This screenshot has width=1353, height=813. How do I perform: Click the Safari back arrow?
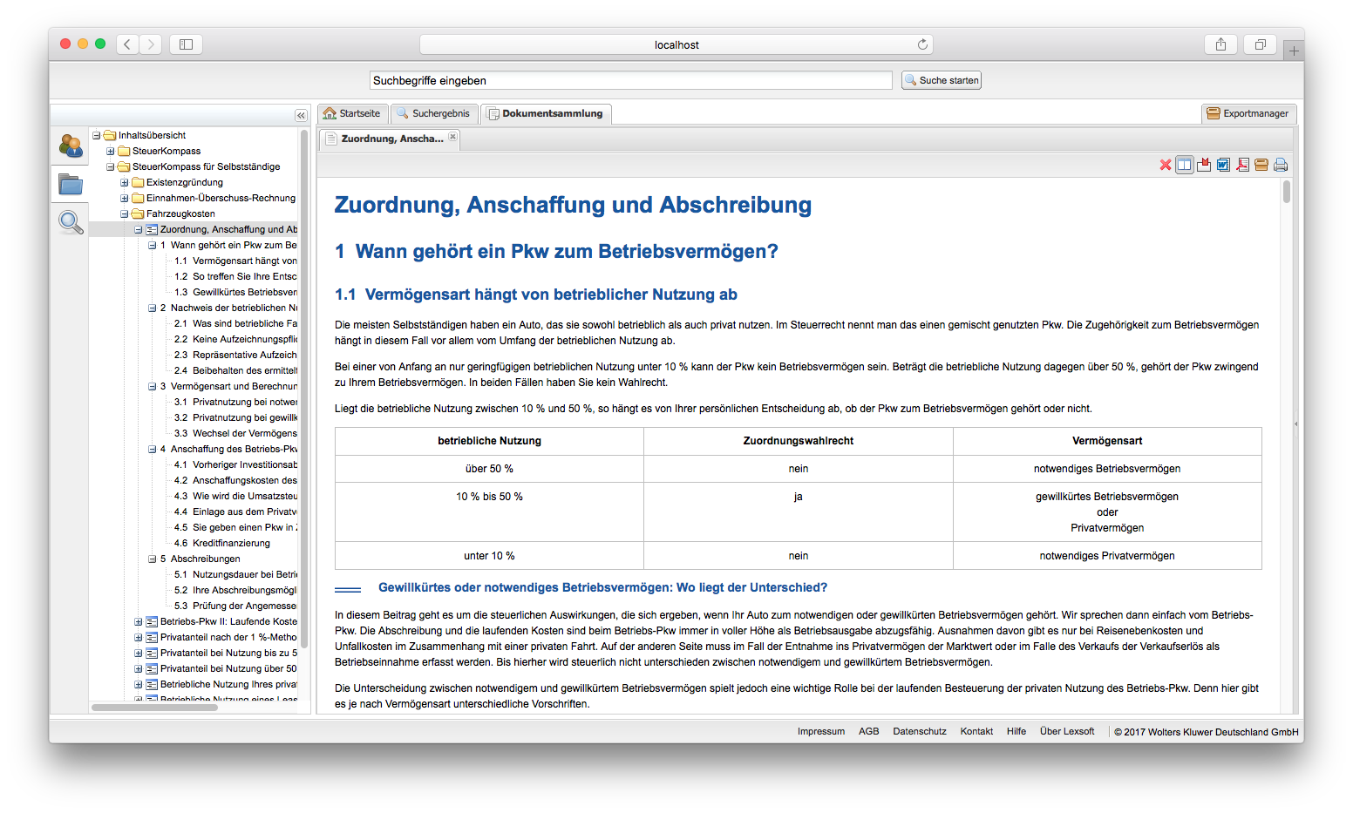coord(127,44)
